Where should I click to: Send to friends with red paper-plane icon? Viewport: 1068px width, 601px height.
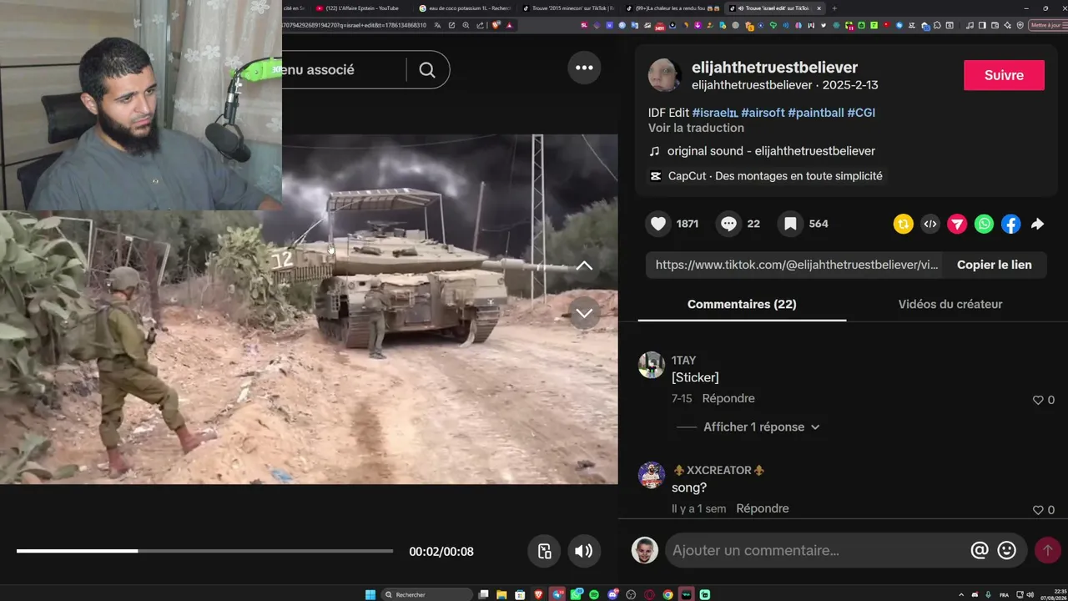957,224
